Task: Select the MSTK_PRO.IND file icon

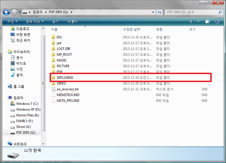Action: click(53, 101)
